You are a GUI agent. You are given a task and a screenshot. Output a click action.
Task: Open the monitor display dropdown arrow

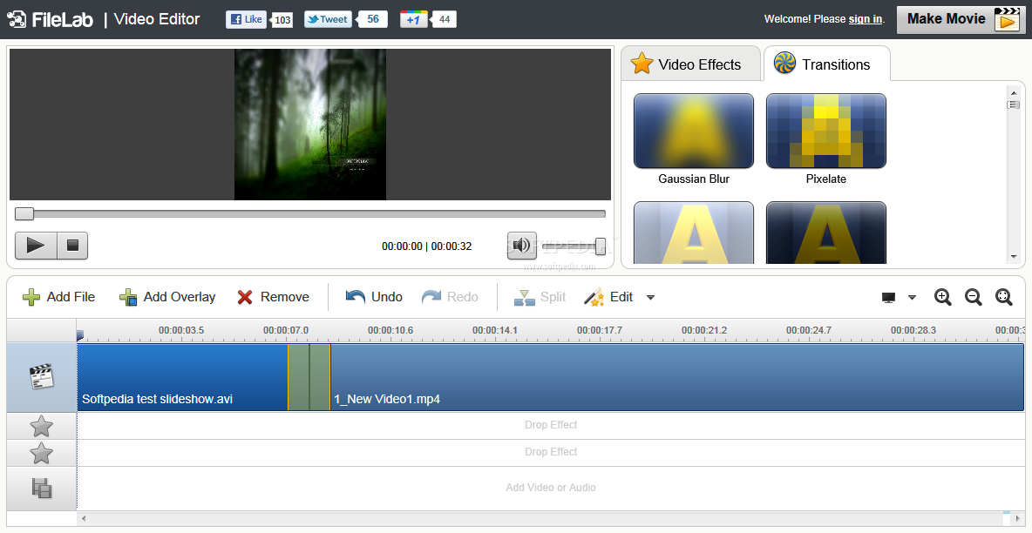coord(913,298)
